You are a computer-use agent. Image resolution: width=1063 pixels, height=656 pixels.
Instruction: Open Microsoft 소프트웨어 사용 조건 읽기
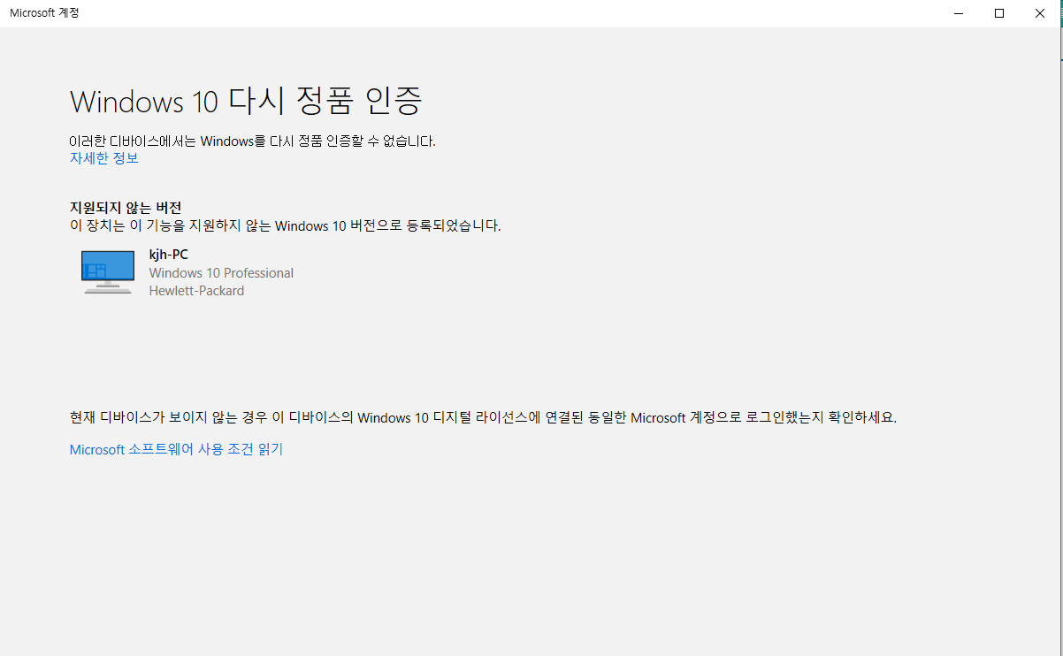175,449
